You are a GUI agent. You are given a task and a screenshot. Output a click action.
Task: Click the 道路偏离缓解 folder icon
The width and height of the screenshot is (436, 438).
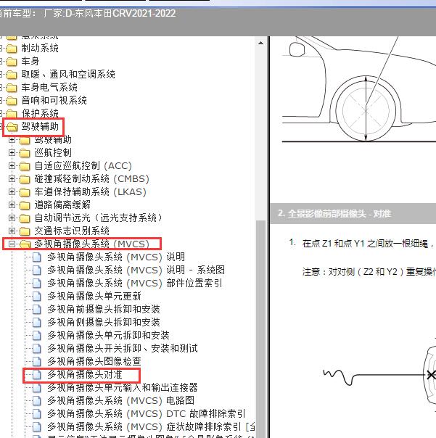(x=25, y=205)
